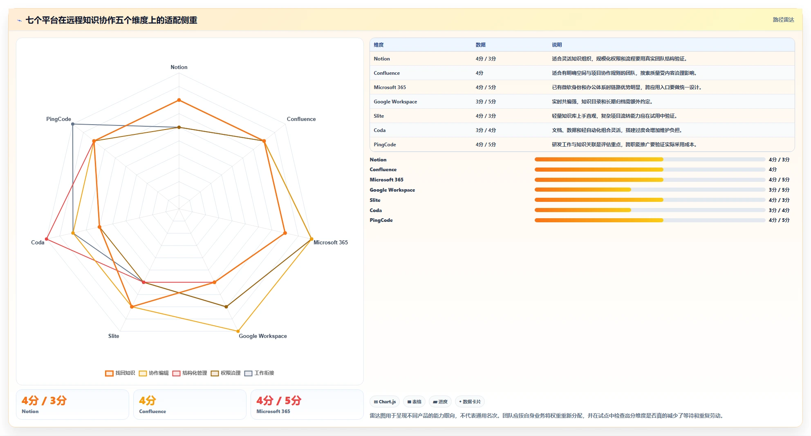Click the page title 七个平台在远程知识协作
This screenshot has width=811, height=436.
tap(111, 20)
